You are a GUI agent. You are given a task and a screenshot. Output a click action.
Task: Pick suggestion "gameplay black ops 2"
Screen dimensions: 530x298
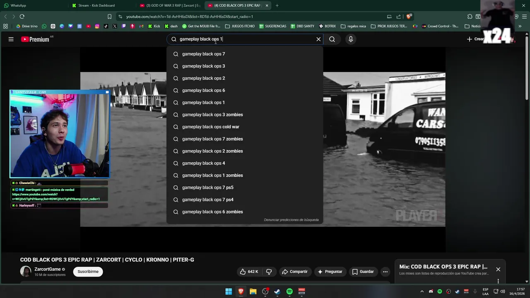[x=245, y=78]
